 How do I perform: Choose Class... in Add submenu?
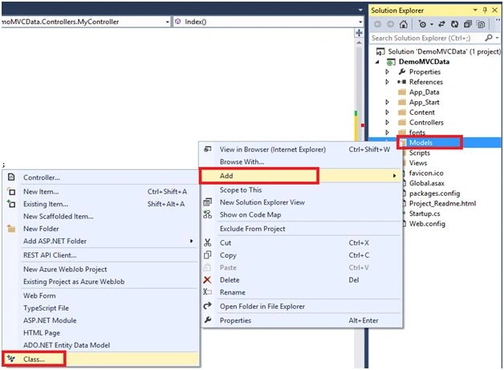pyautogui.click(x=100, y=359)
